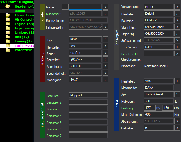Open the Benutzer 11 arrow list
The width and height of the screenshot is (181, 142).
[x=177, y=54]
